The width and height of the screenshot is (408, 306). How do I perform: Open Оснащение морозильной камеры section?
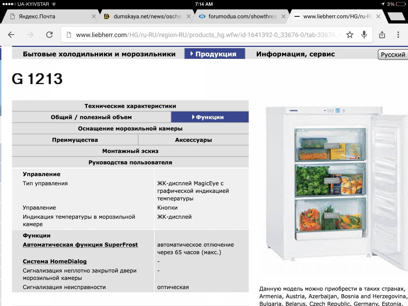130,128
